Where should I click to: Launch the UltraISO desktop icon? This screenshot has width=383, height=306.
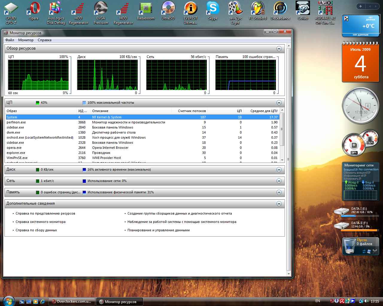[x=168, y=11]
